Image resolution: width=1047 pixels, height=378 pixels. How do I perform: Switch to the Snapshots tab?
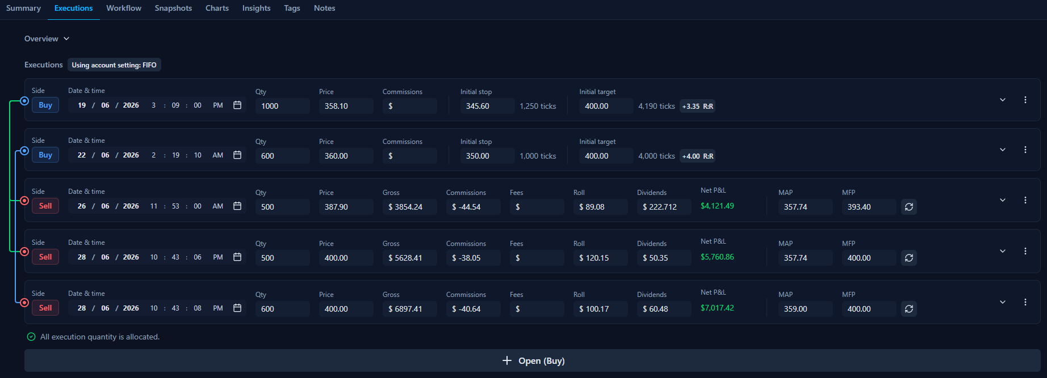click(173, 8)
